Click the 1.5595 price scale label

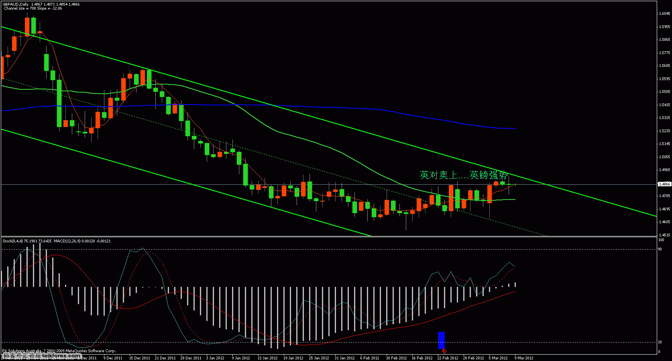point(664,79)
